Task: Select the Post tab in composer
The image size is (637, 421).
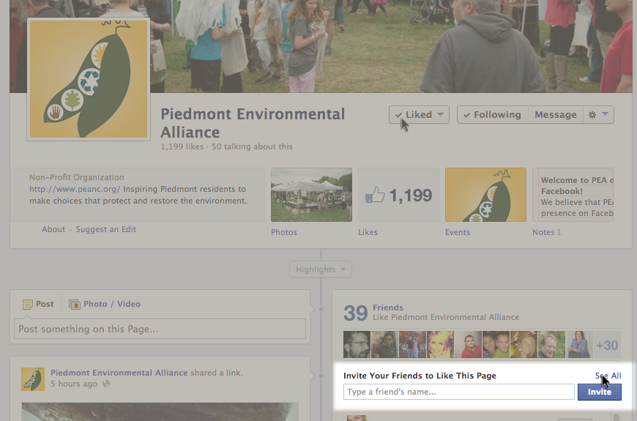Action: (39, 304)
